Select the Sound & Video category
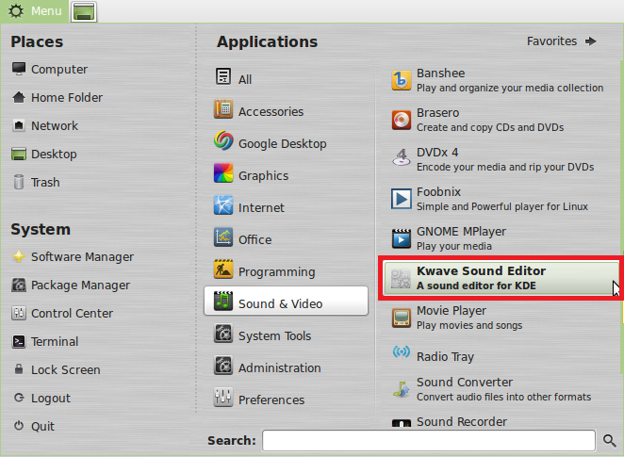 pyautogui.click(x=286, y=301)
